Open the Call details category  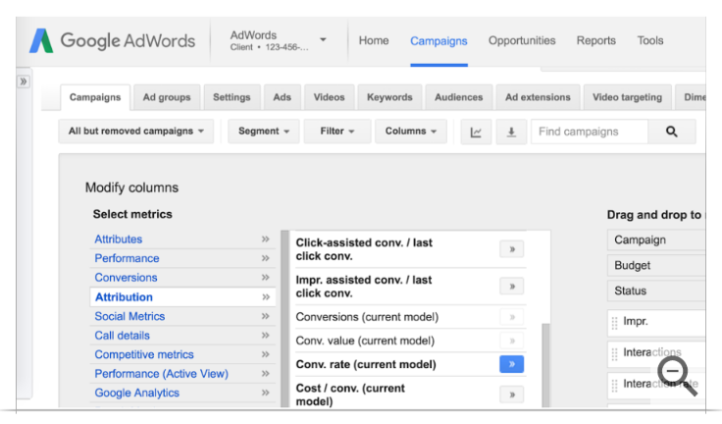pyautogui.click(x=182, y=336)
